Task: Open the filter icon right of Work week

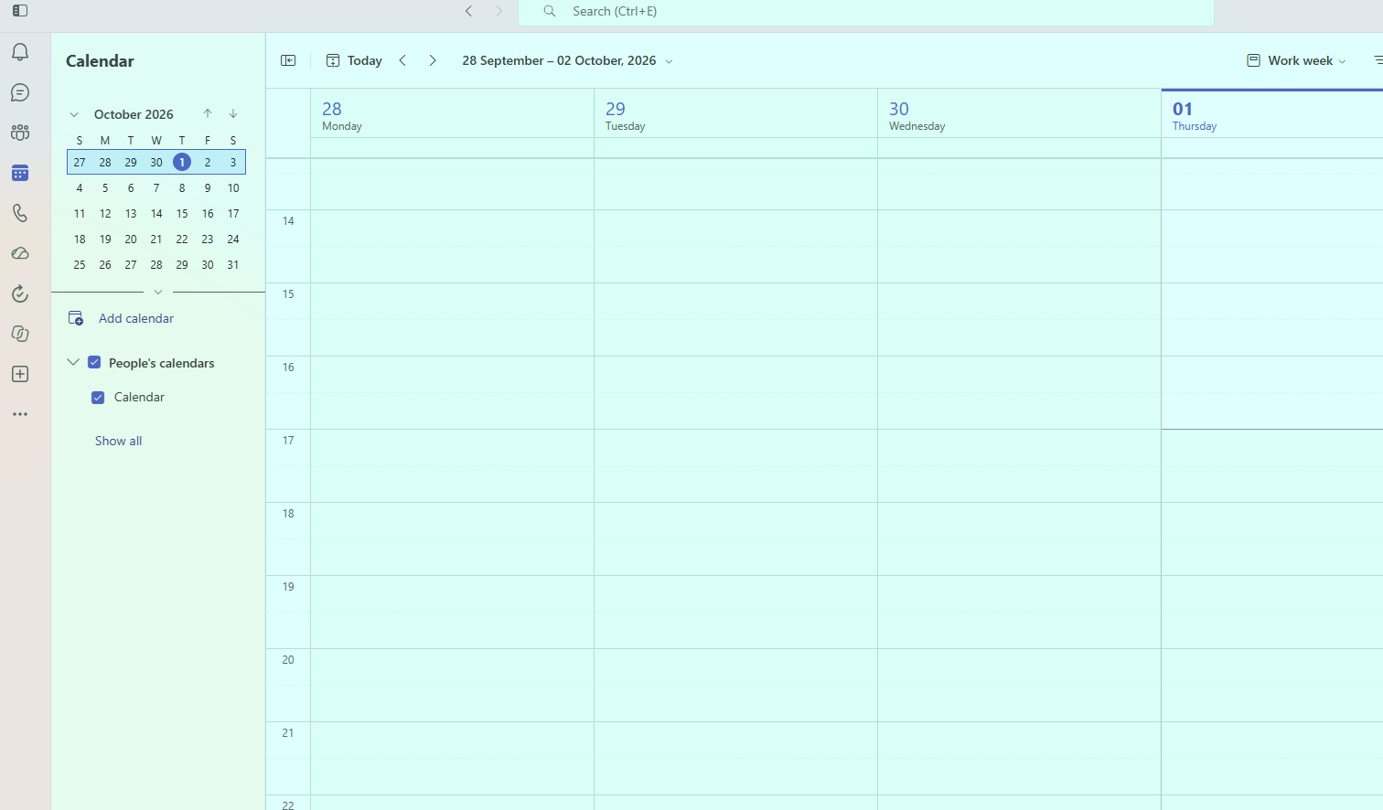Action: 1377,60
